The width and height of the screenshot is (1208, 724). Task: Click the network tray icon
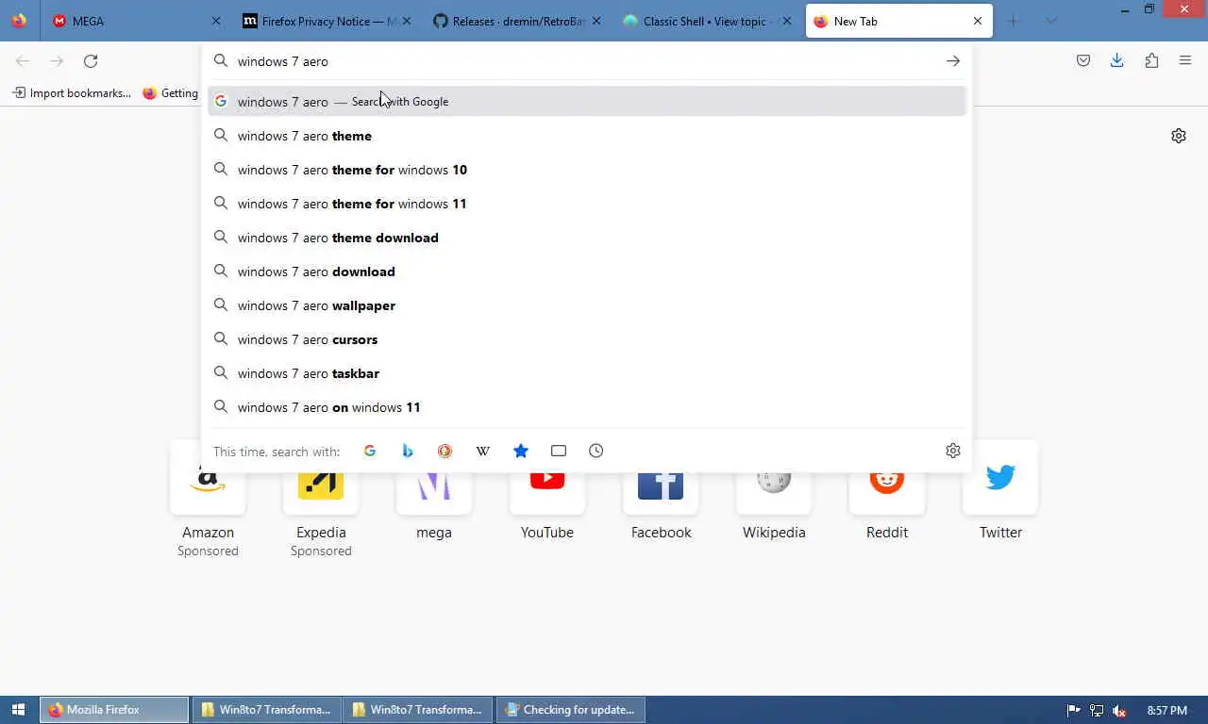[1097, 711]
